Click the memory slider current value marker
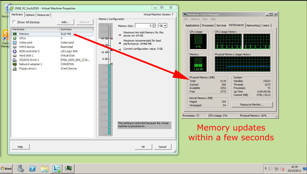 112,64
